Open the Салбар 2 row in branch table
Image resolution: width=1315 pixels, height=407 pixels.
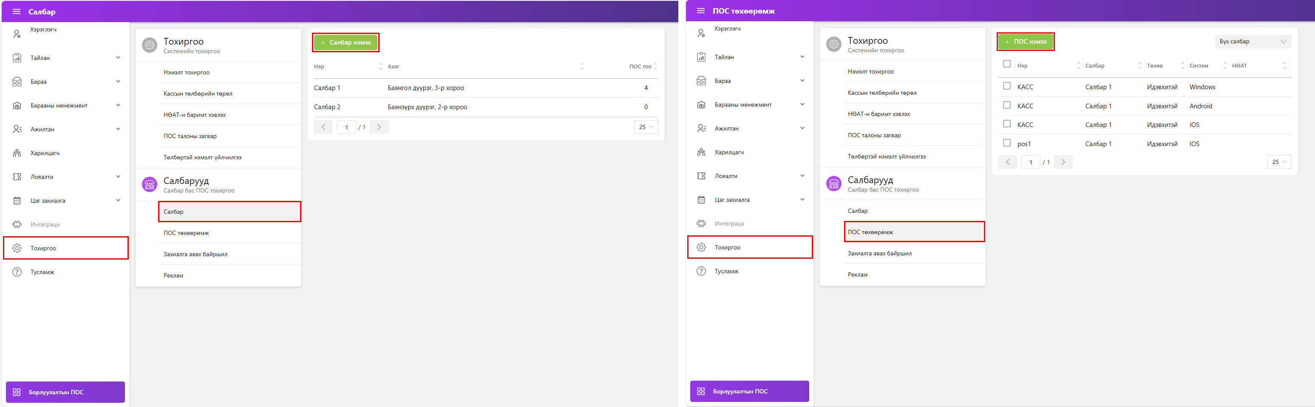click(x=327, y=107)
